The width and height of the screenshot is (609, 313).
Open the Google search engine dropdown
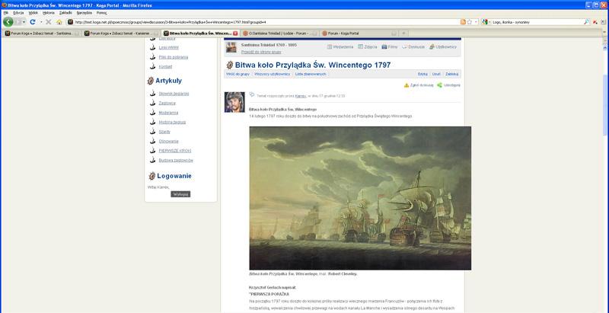click(x=486, y=22)
